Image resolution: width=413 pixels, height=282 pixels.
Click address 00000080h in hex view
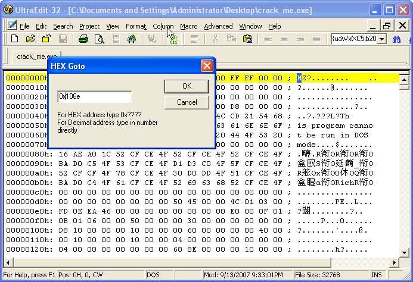point(30,154)
